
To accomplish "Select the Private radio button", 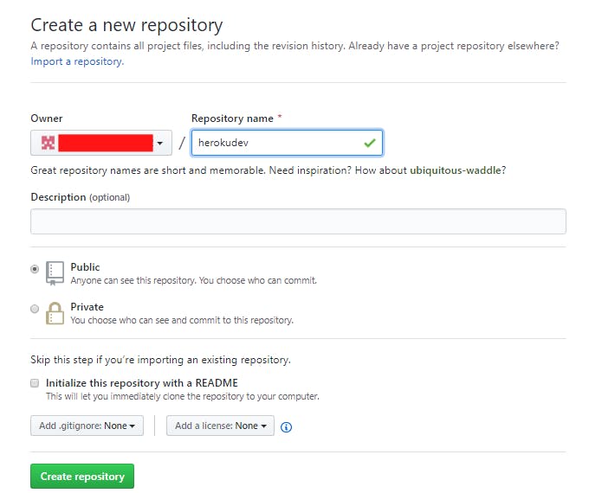I will (35, 309).
